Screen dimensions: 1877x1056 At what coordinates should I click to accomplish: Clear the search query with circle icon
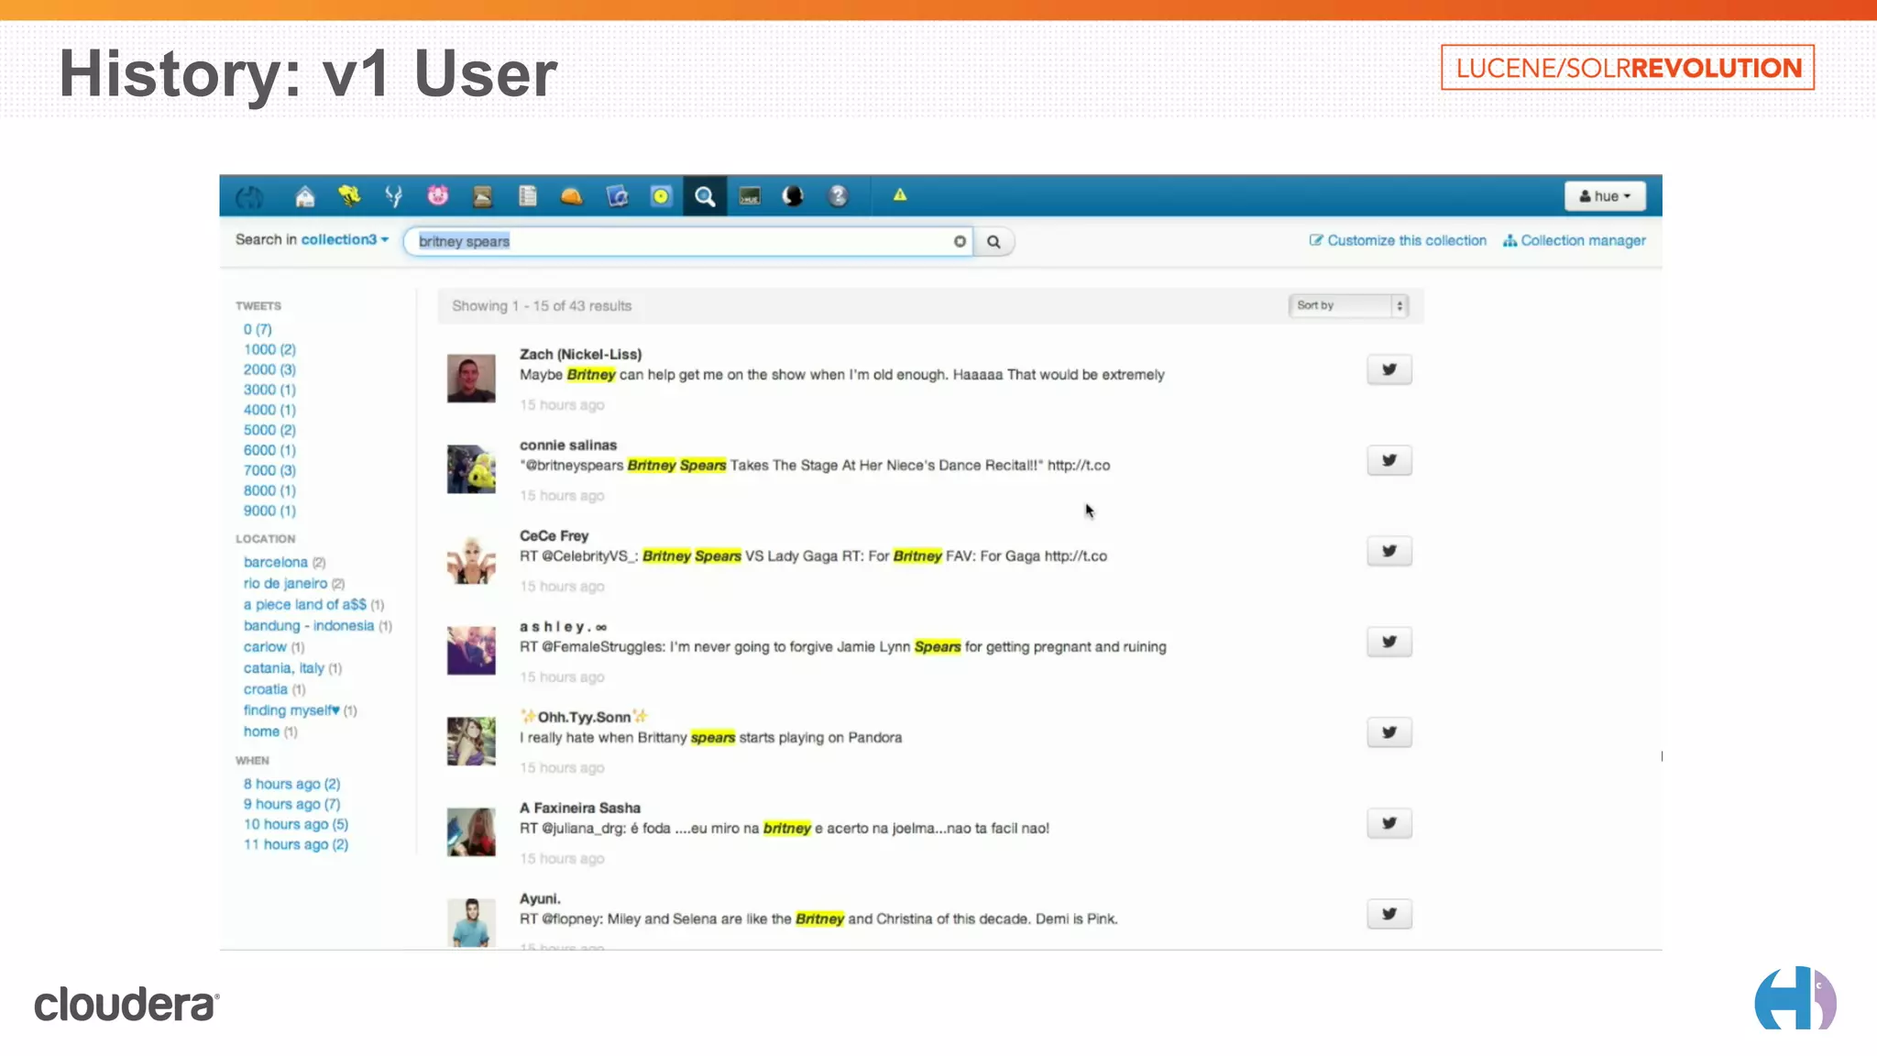(960, 241)
